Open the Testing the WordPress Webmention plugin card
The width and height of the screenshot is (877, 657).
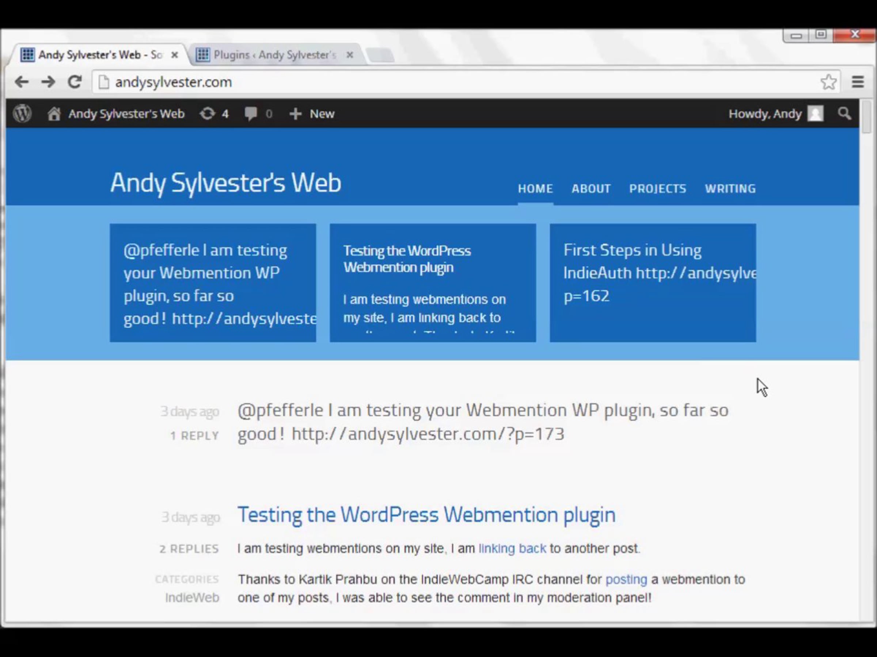click(433, 283)
